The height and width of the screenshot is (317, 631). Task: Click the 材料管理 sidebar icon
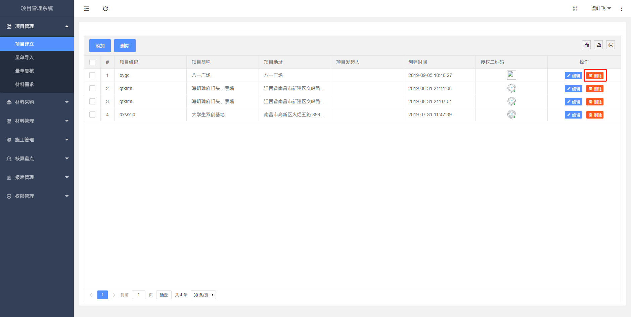(x=9, y=121)
